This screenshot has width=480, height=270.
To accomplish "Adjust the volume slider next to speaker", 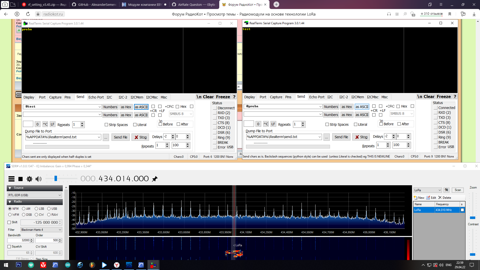I will point(56,178).
